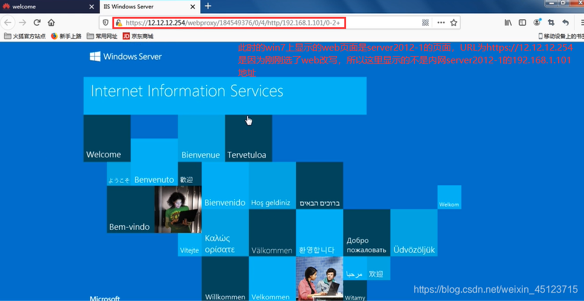Viewport: 584px width, 301px height.
Task: Click the Добро пожаловать tile
Action: (x=367, y=233)
